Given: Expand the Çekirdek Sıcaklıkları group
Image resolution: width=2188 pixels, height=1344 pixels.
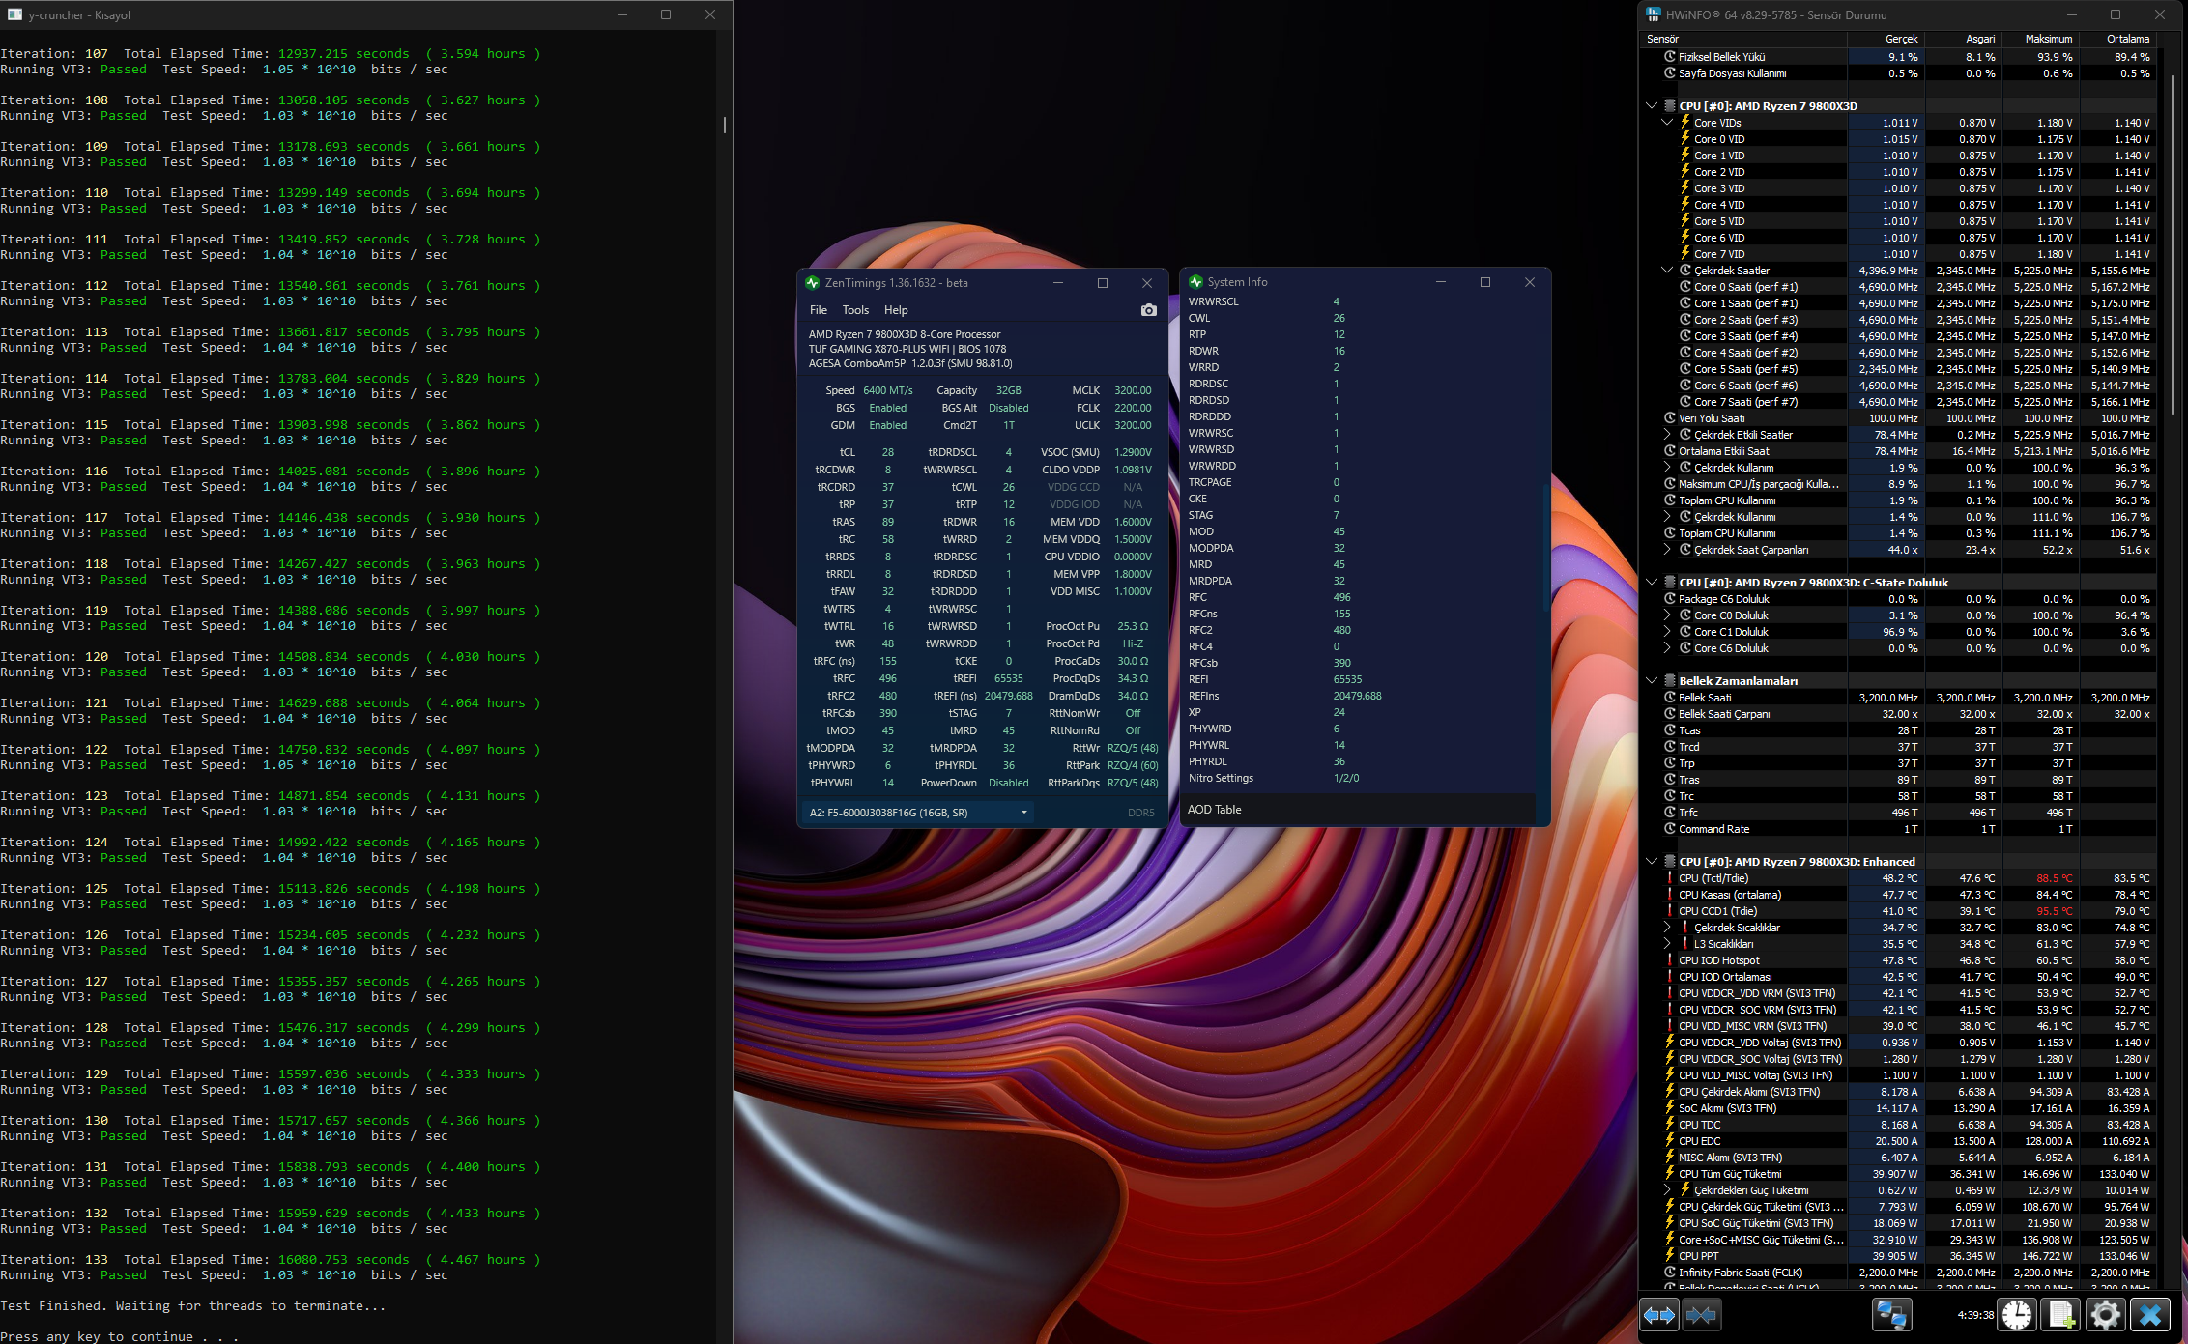Looking at the screenshot, I should (1667, 928).
